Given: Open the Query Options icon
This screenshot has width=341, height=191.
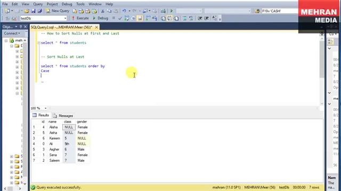Looking at the screenshot, I should point(133,19).
